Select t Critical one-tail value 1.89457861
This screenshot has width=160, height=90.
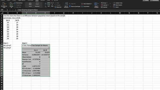[x=36, y=71]
